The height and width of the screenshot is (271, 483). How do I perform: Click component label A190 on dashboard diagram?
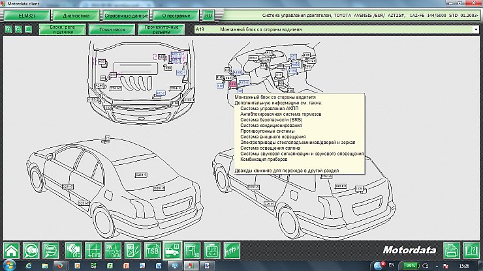(x=237, y=72)
